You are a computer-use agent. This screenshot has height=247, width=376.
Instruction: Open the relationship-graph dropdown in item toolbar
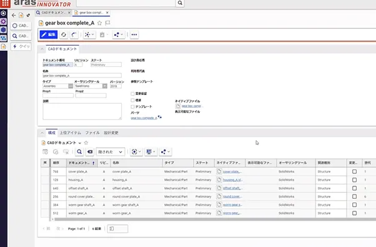[x=89, y=34]
